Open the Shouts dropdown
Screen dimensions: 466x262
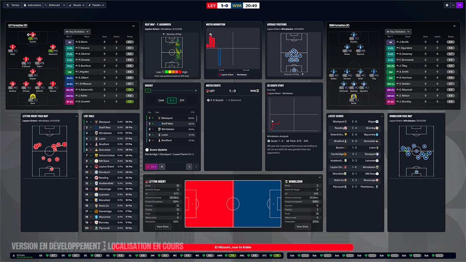point(77,5)
